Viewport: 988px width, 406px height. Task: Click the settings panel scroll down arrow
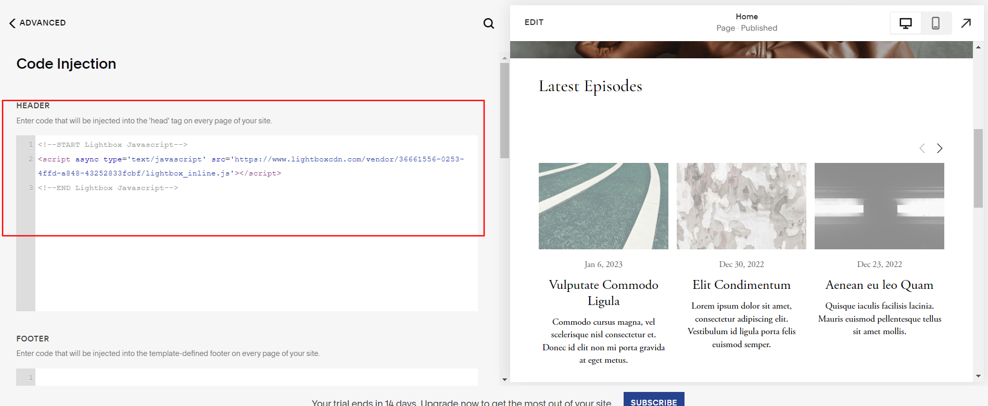coord(504,379)
